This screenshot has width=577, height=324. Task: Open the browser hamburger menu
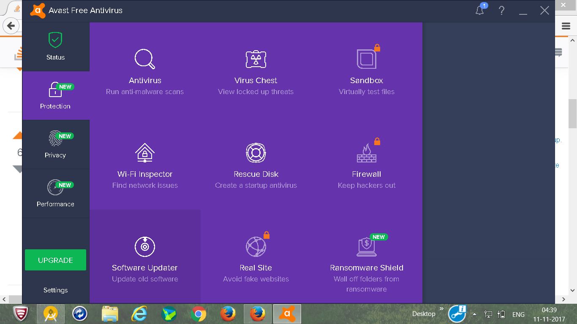point(566,26)
